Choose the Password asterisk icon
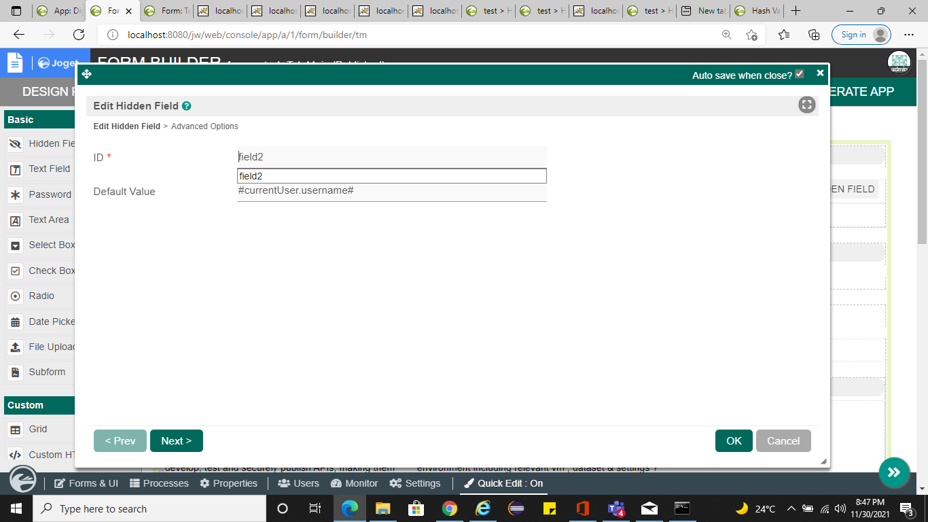This screenshot has height=522, width=928. pyautogui.click(x=15, y=195)
